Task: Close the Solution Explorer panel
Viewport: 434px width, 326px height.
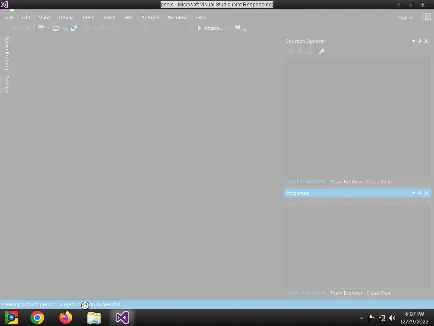Action: tap(426, 41)
